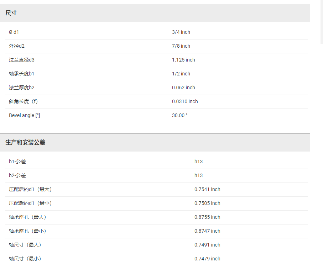This screenshot has width=323, height=275.
Task: Click the 尺寸 section header
Action: click(x=11, y=13)
